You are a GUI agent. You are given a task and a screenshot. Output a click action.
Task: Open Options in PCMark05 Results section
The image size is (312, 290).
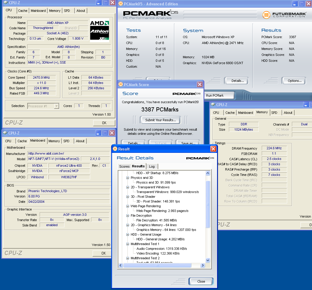point(295,81)
